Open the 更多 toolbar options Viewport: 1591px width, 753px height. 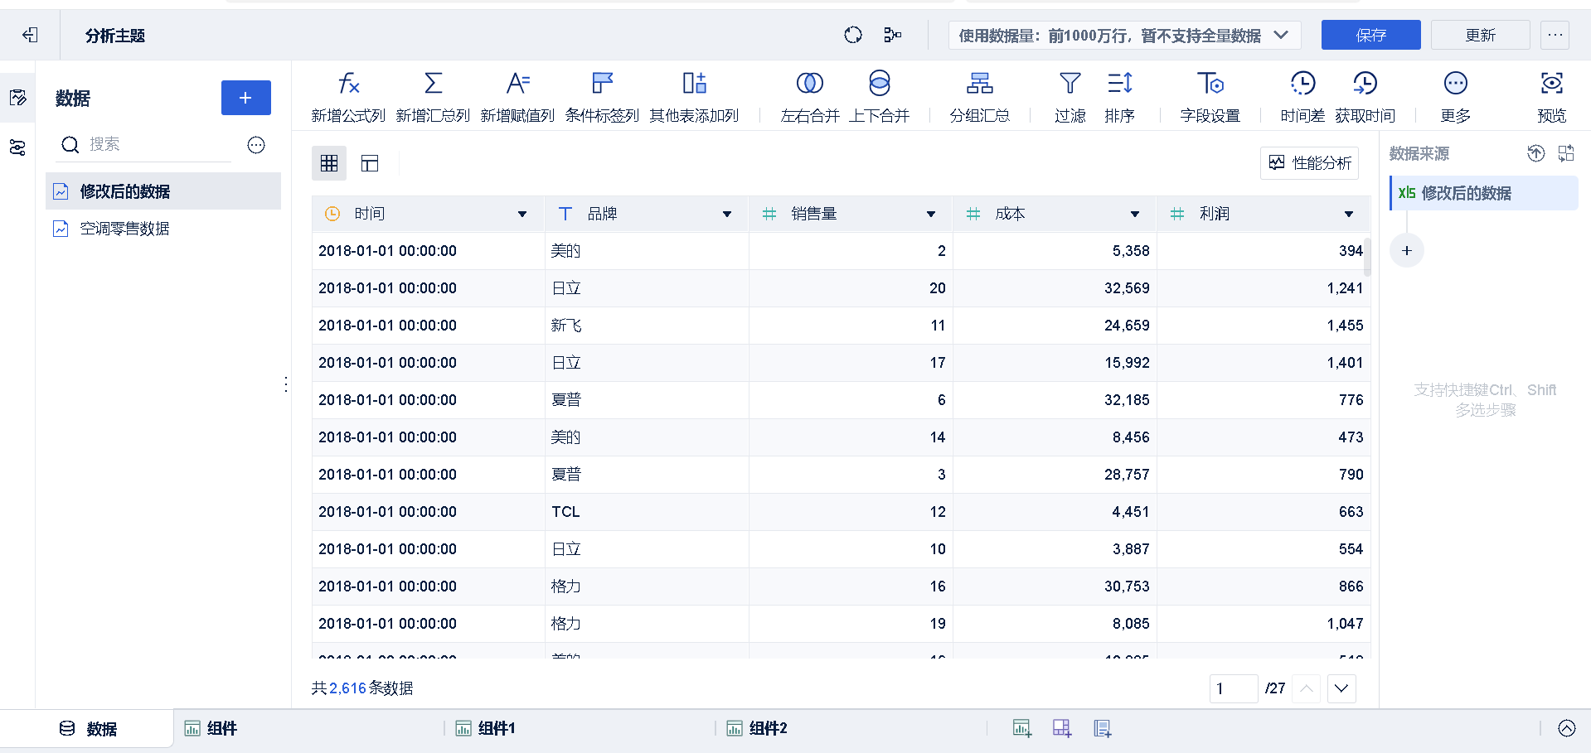point(1456,97)
